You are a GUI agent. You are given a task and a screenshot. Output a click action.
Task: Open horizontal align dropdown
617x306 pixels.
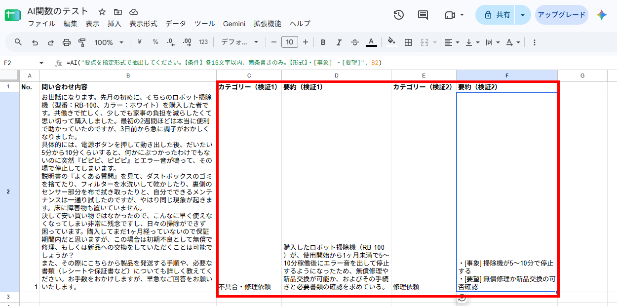452,42
